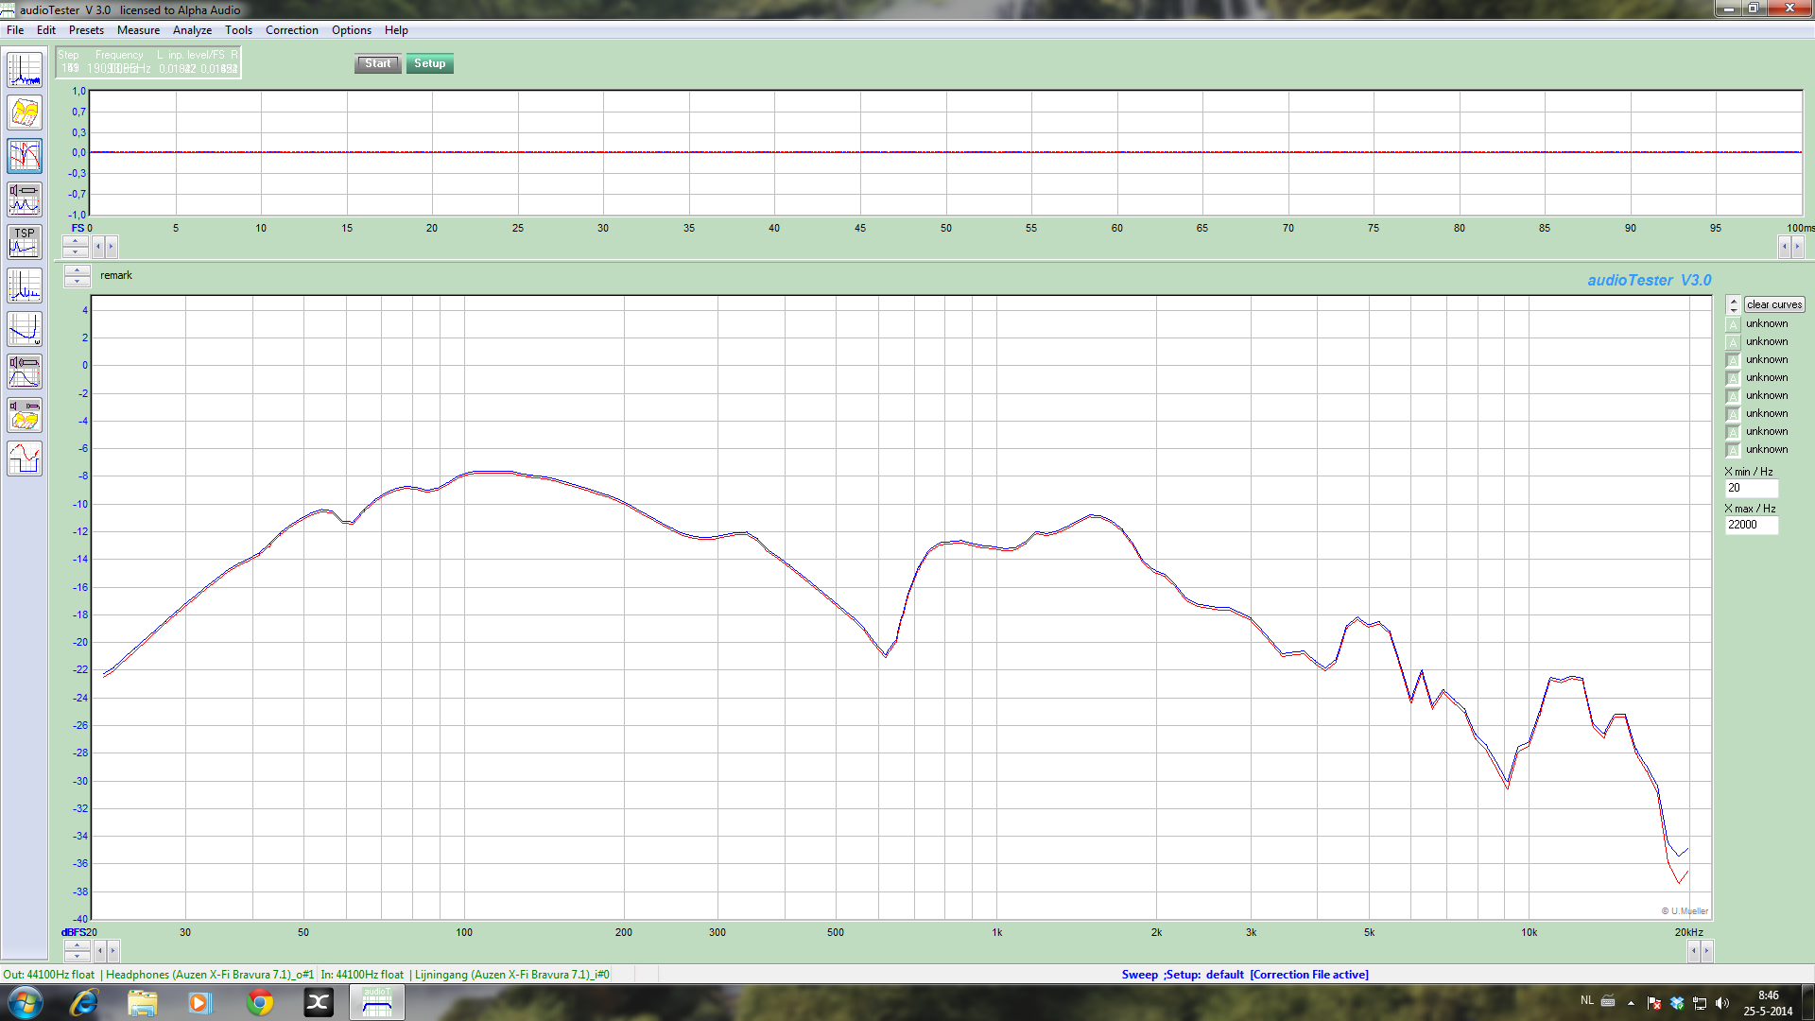The image size is (1815, 1021).
Task: Click the stepper beside clear curves
Action: pos(1733,304)
